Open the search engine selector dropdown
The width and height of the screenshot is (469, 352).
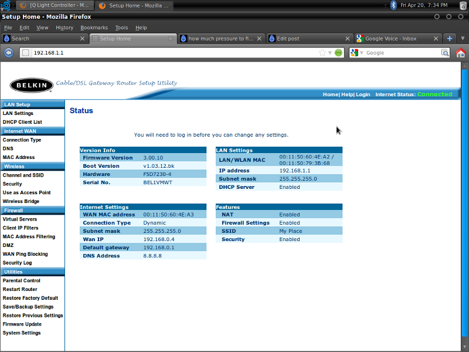tap(355, 53)
